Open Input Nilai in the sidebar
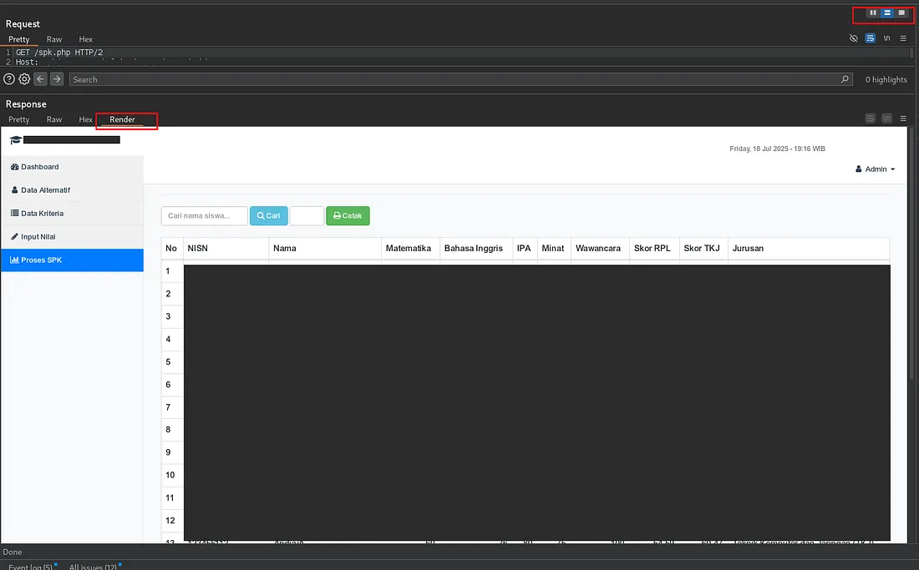The width and height of the screenshot is (919, 570). point(72,237)
